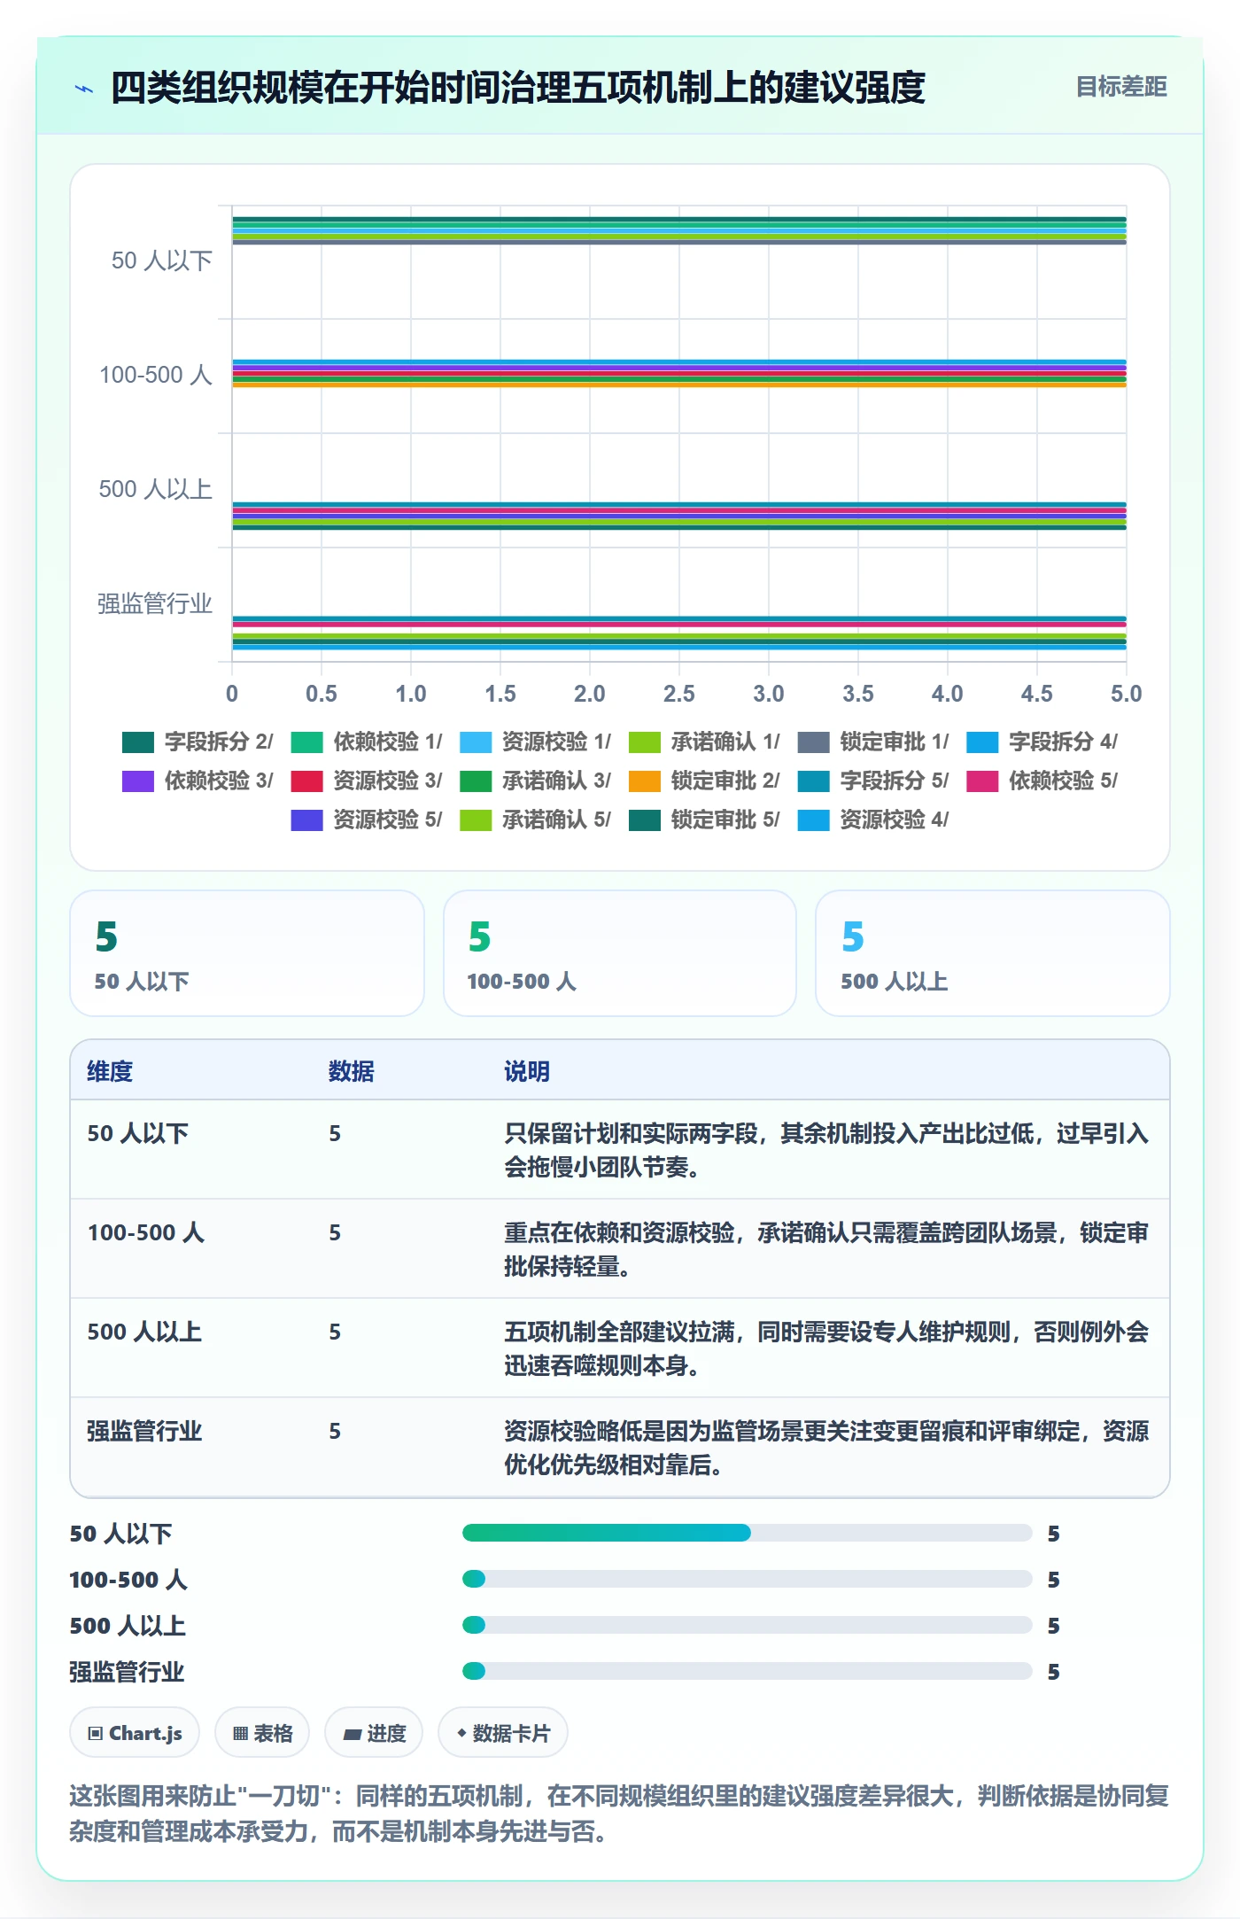Click the 500 人以上 chart axis label
1240x1919 pixels.
click(156, 489)
